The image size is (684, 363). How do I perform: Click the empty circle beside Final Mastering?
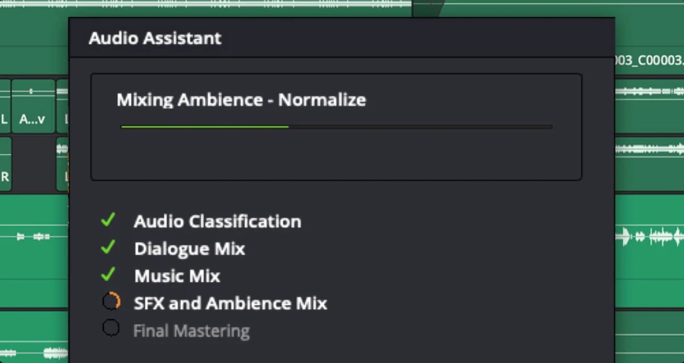111,329
